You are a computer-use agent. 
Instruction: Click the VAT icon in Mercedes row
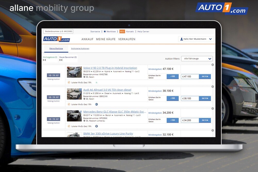point(69,126)
